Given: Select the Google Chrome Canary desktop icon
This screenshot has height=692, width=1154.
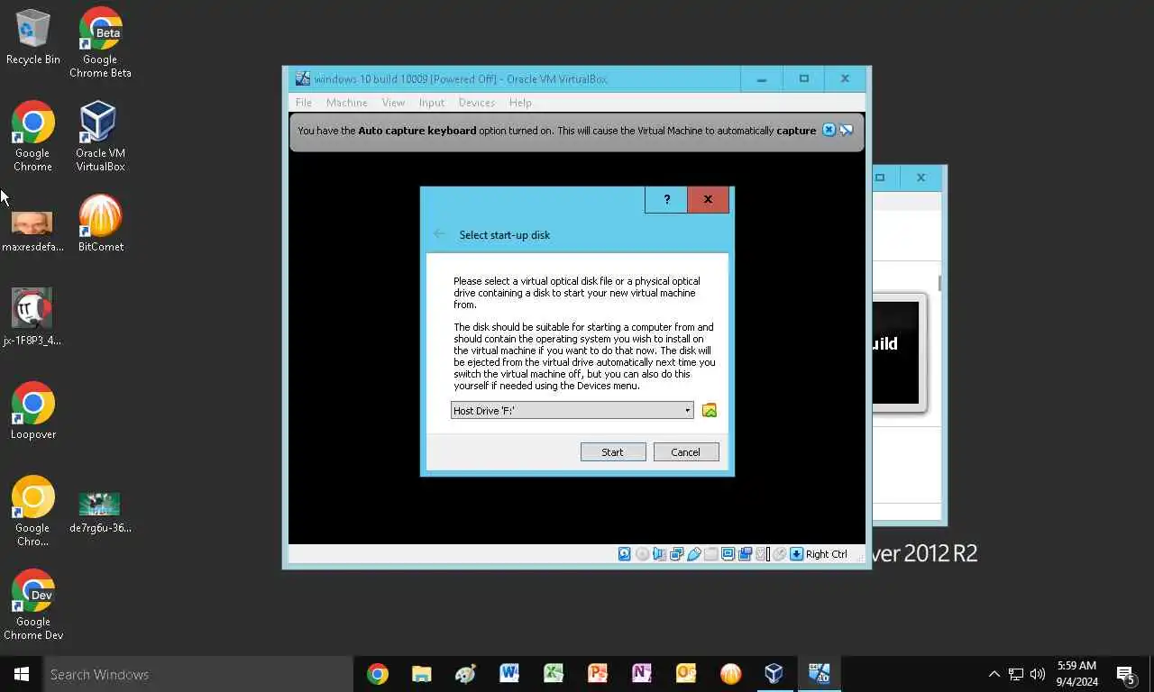Looking at the screenshot, I should pos(32,510).
